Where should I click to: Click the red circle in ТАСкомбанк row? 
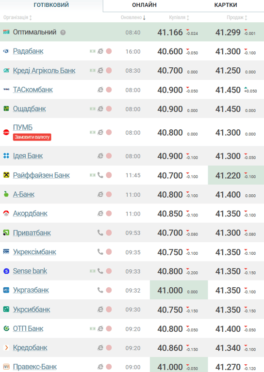tap(109, 90)
